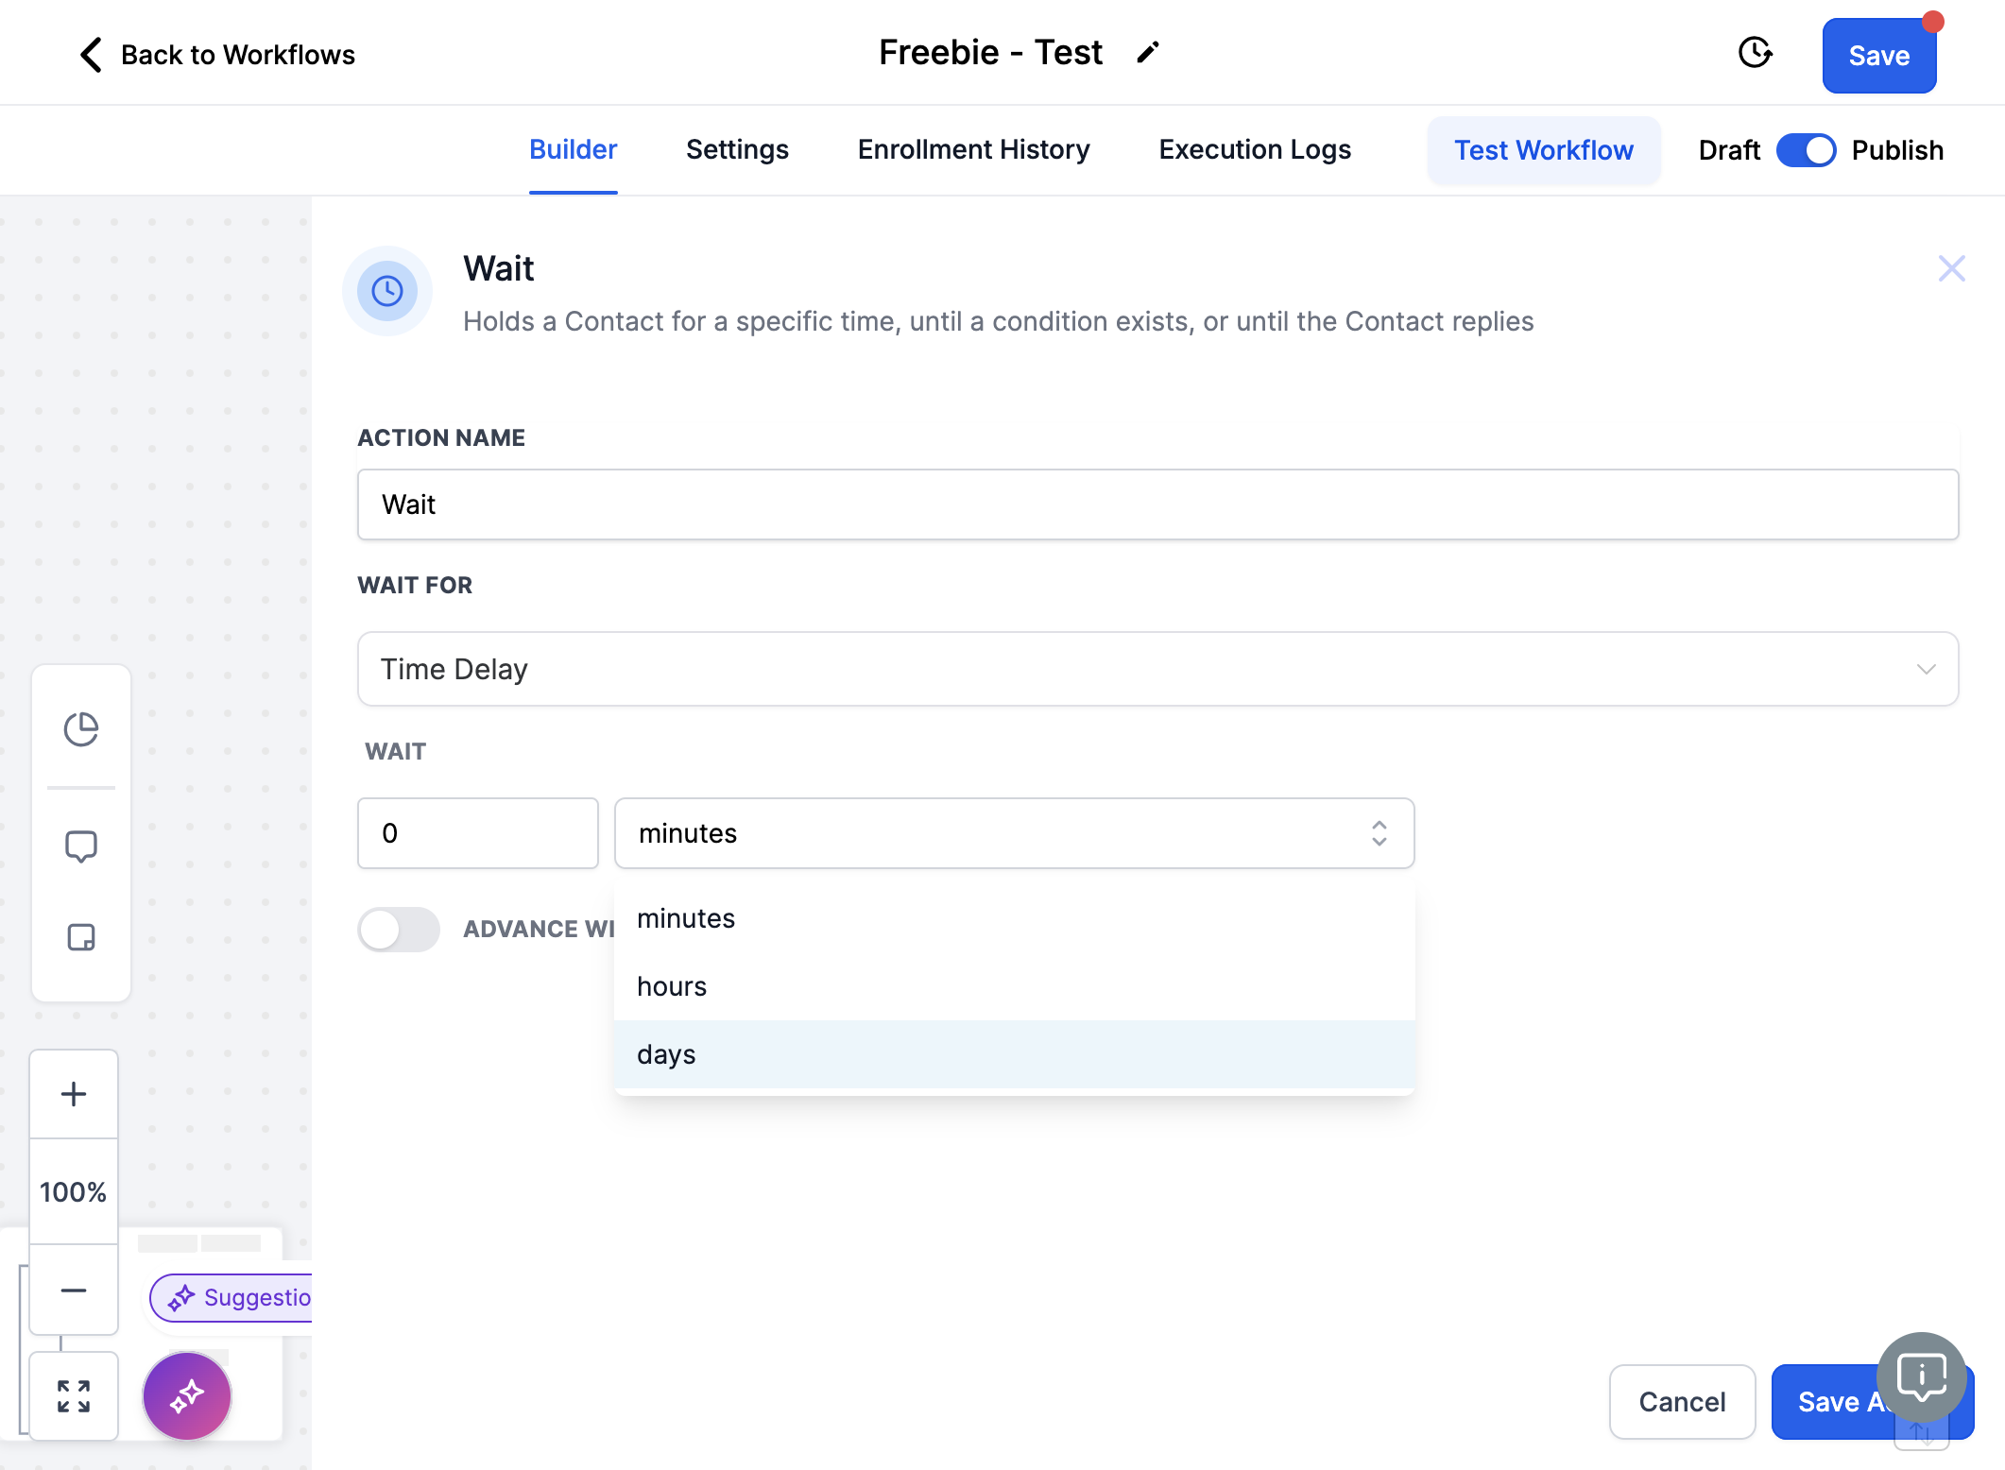
Task: Enable the Advance Window toggle
Action: (x=399, y=930)
